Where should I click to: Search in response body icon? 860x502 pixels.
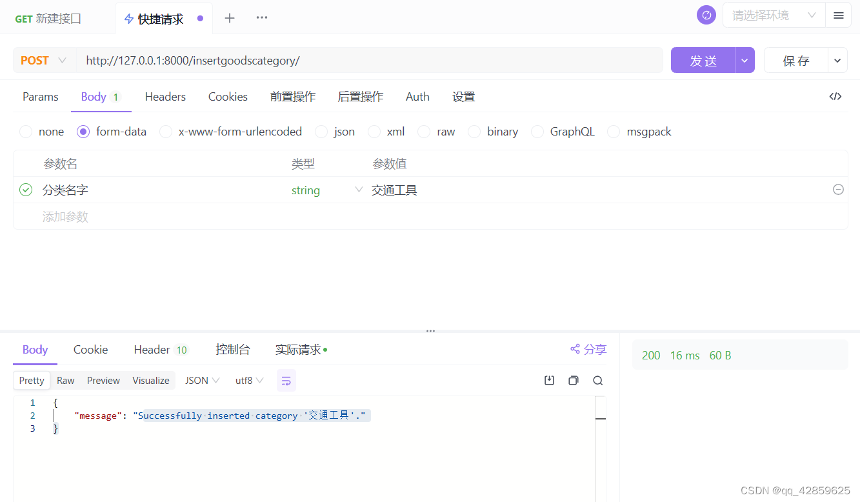point(598,381)
